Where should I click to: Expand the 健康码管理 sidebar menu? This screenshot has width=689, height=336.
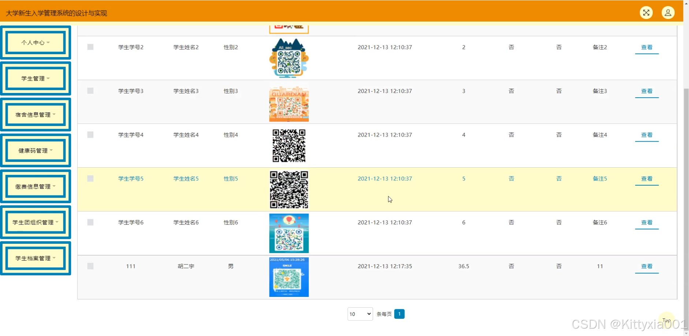pos(36,150)
